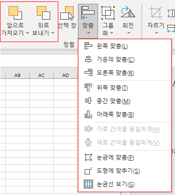This screenshot has height=195, width=175.
Task: Select column header AC
Action: click(41, 75)
